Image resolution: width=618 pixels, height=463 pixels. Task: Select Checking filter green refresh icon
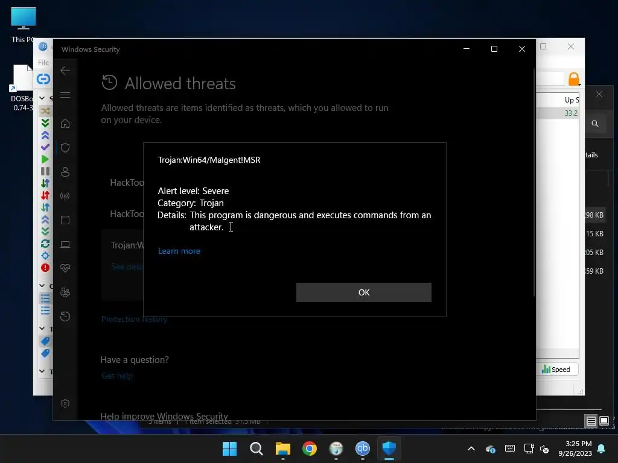point(45,244)
